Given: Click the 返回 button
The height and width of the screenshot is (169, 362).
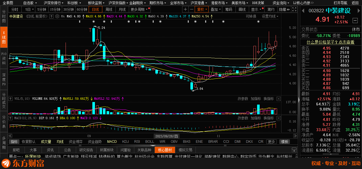Looking at the screenshot, I should pyautogui.click(x=355, y=3).
